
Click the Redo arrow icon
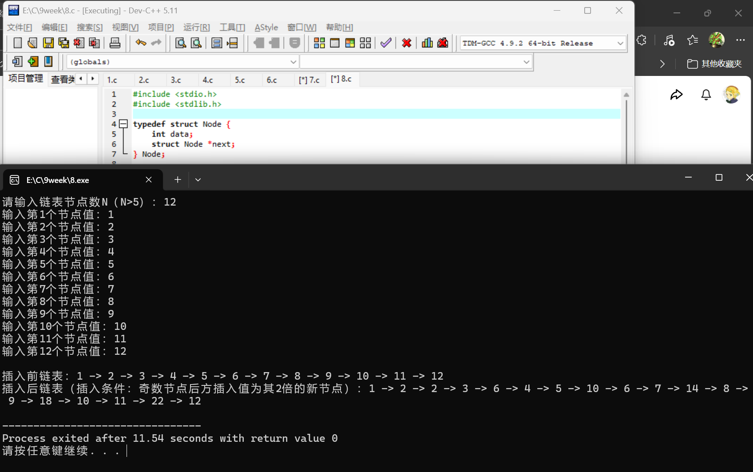pyautogui.click(x=156, y=43)
